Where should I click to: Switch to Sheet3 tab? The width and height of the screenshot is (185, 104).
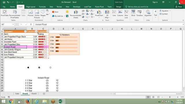[34, 94]
